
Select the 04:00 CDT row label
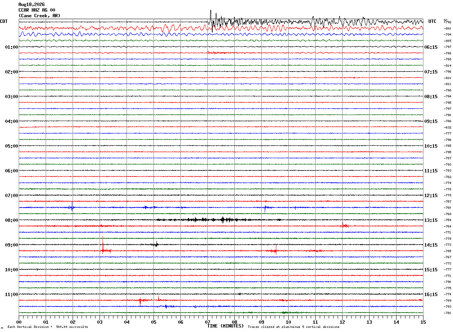point(12,121)
